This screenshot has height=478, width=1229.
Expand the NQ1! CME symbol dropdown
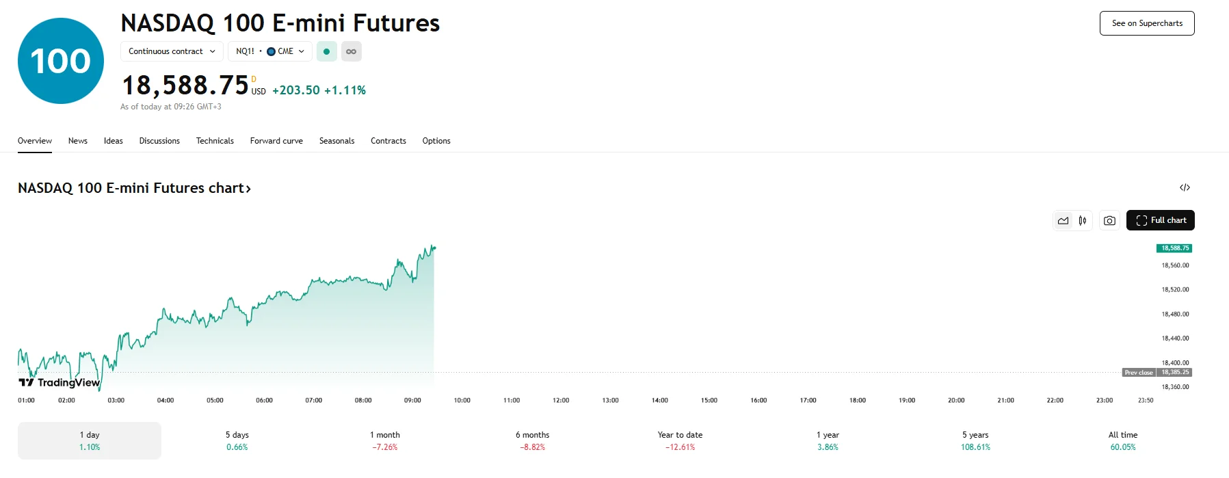pos(269,51)
